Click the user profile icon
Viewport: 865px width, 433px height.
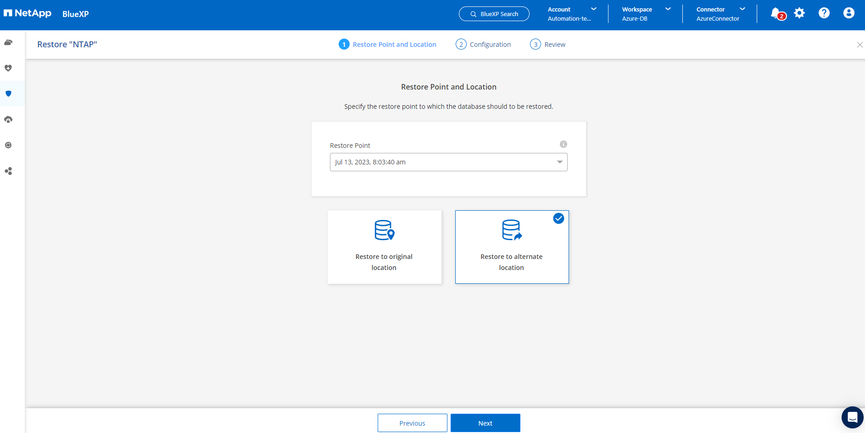[x=848, y=13]
